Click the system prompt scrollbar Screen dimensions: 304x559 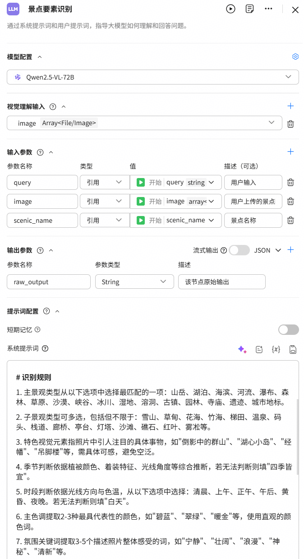point(297,436)
